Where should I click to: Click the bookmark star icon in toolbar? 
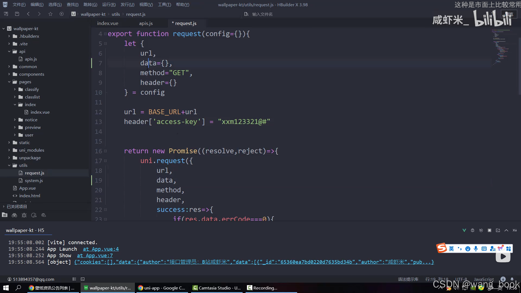click(x=50, y=14)
